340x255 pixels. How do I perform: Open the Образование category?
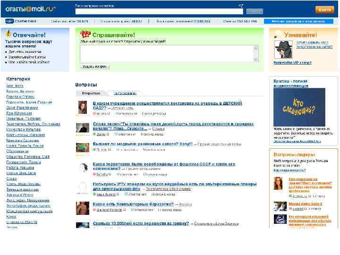17,151
